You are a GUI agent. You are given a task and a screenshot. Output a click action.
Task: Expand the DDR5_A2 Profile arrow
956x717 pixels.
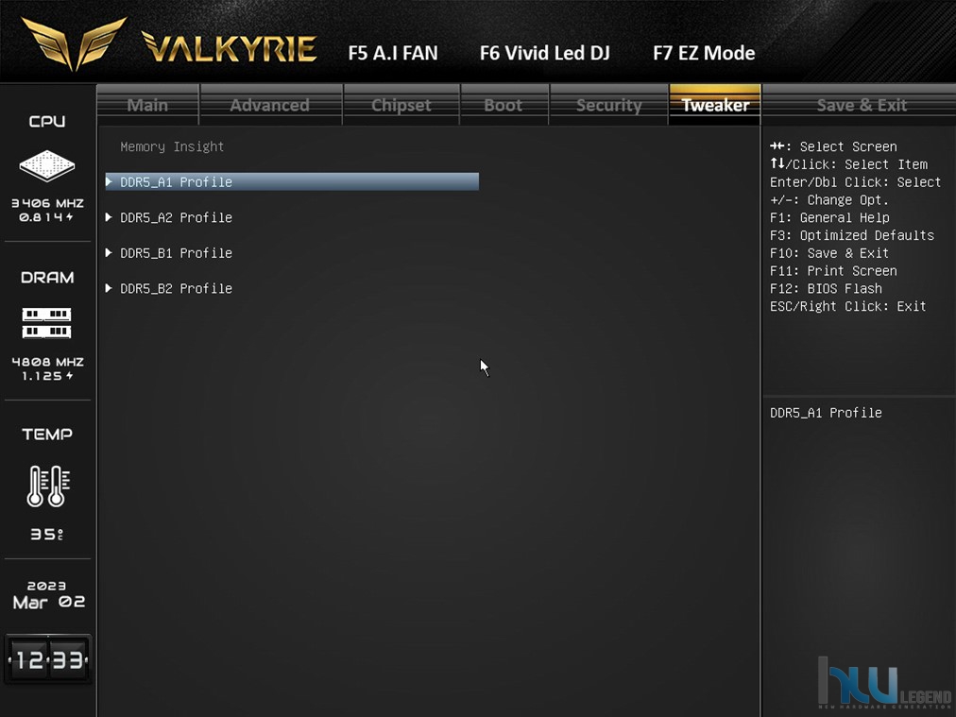[x=109, y=217]
